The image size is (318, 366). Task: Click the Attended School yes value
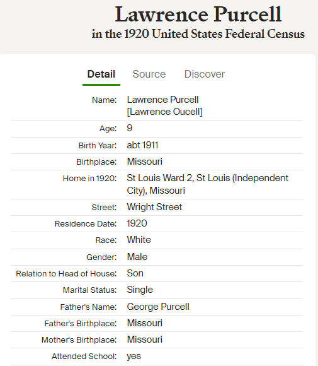133,357
